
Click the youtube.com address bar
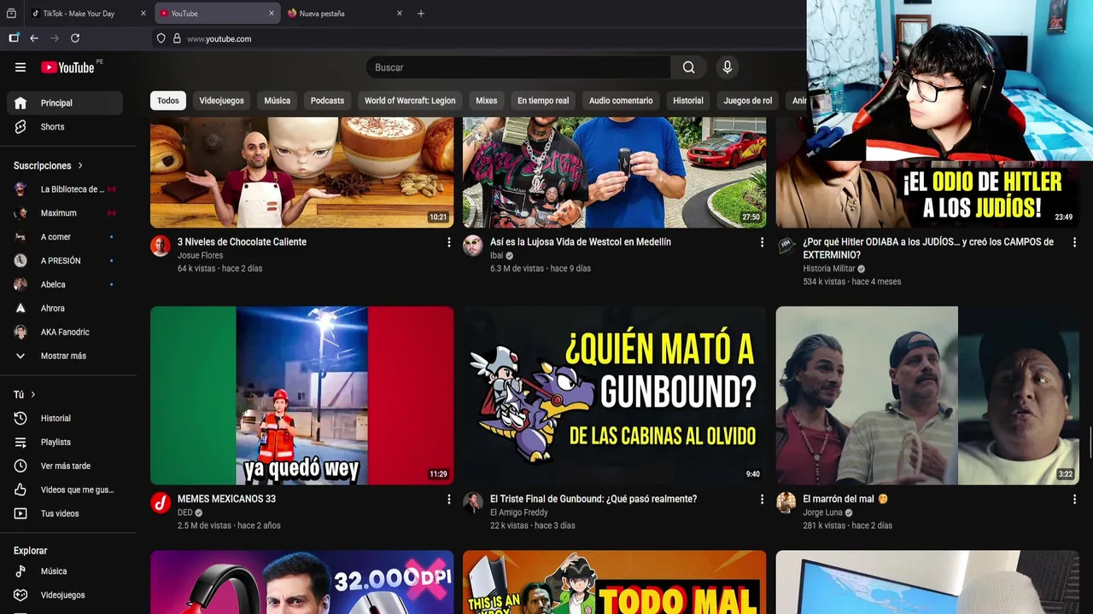478,38
